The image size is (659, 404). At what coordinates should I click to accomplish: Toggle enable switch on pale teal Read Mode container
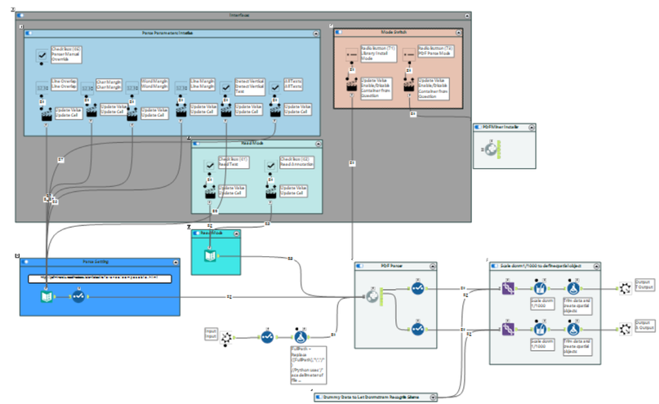click(x=197, y=144)
